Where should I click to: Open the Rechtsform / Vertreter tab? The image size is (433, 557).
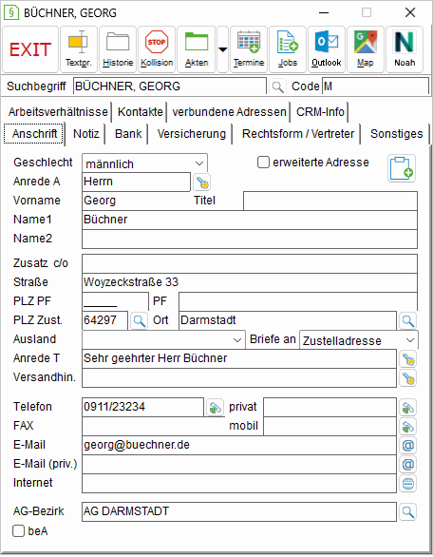pyautogui.click(x=298, y=134)
